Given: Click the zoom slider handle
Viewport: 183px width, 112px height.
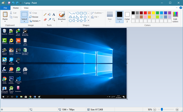Looking at the screenshot, I should pyautogui.click(x=162, y=109).
